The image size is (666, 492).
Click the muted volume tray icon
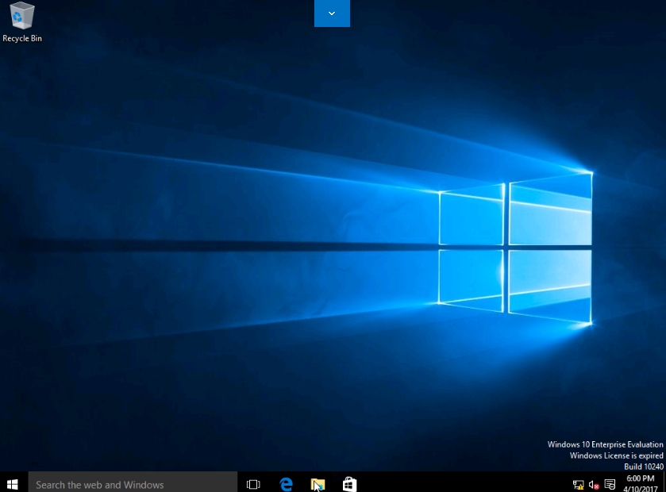pyautogui.click(x=594, y=484)
